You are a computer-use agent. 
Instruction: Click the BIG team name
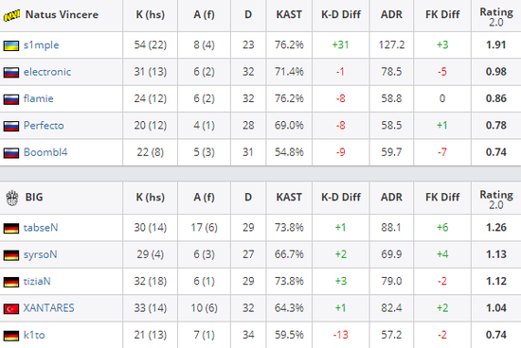34,197
